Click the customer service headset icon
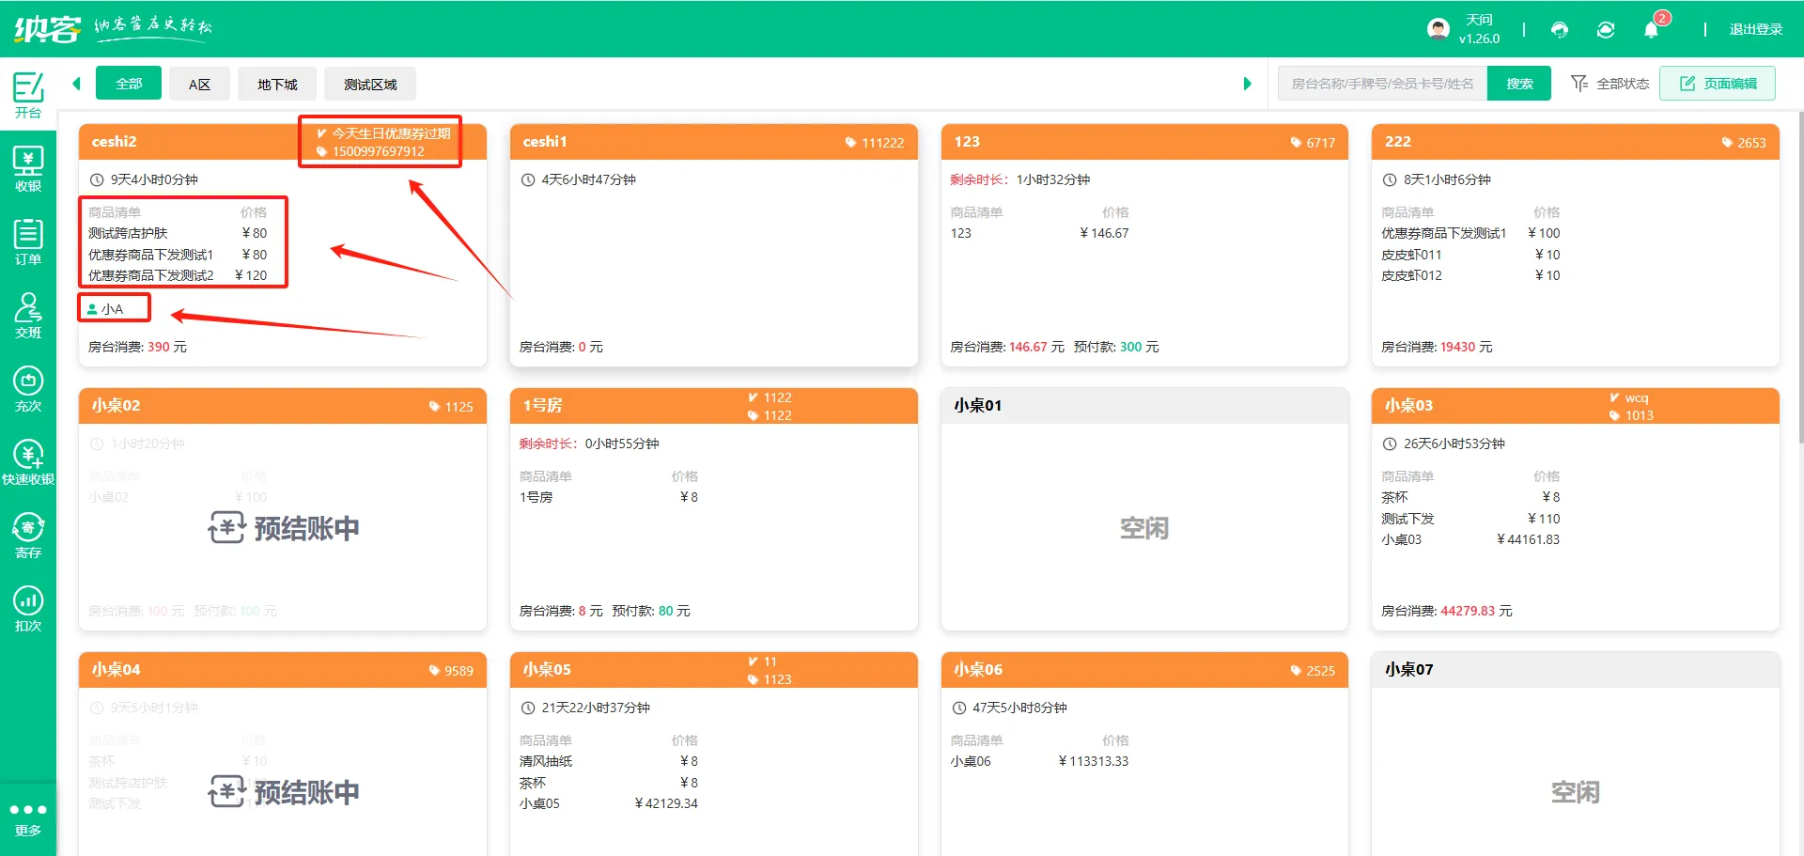 click(x=1560, y=30)
